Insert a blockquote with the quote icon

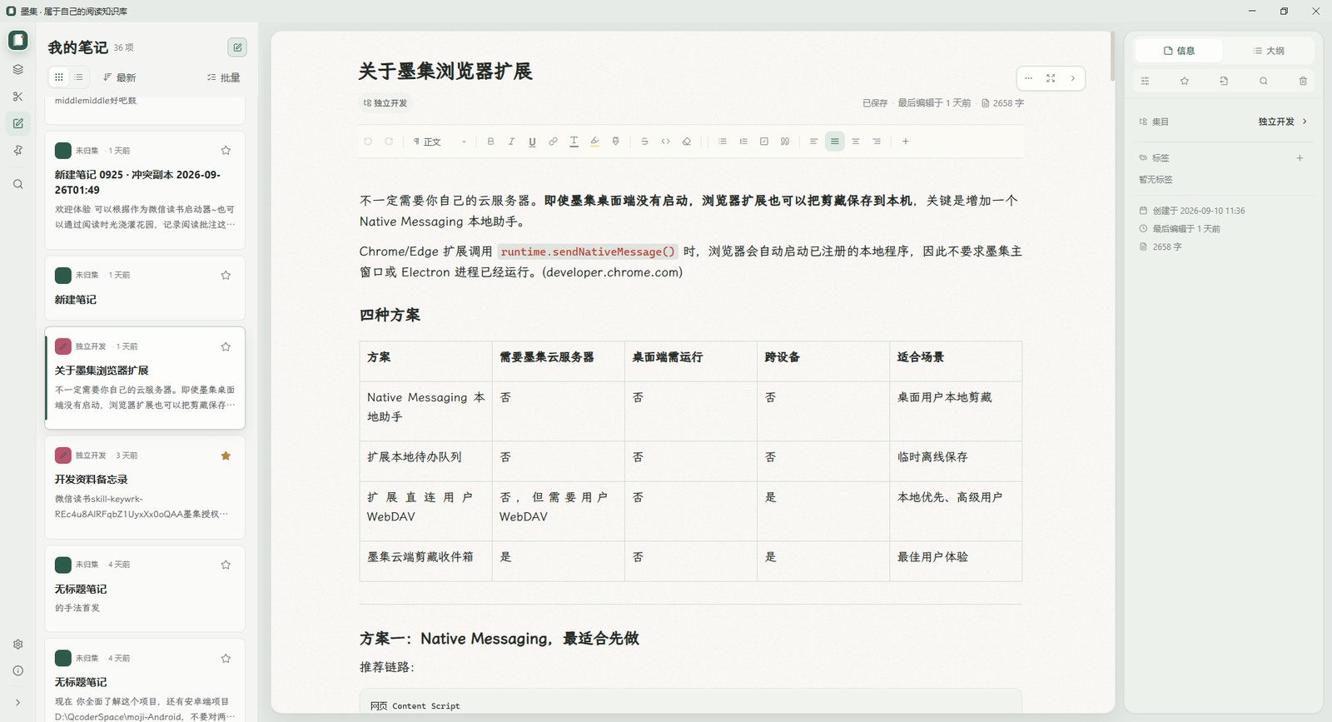point(785,142)
